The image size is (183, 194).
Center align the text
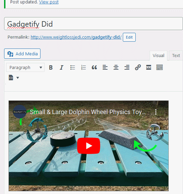[116, 67]
